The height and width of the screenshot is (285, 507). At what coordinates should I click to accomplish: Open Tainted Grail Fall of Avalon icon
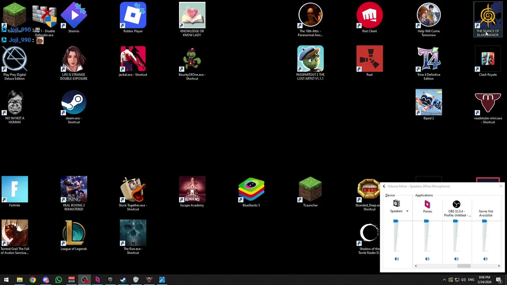tap(15, 237)
